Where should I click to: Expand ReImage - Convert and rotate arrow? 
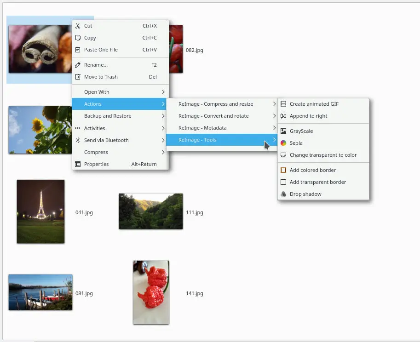point(274,116)
